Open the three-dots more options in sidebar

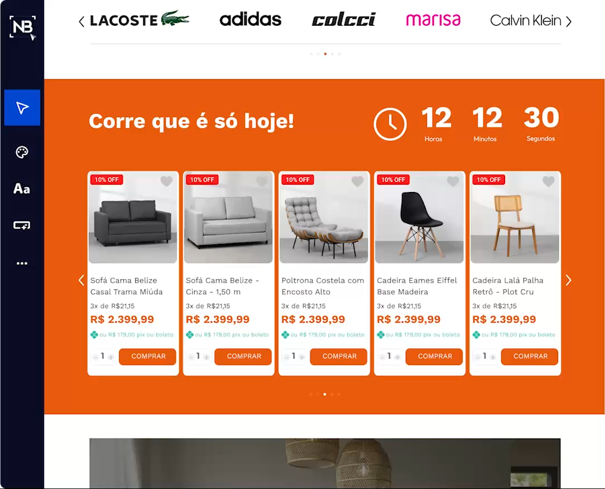pyautogui.click(x=22, y=263)
